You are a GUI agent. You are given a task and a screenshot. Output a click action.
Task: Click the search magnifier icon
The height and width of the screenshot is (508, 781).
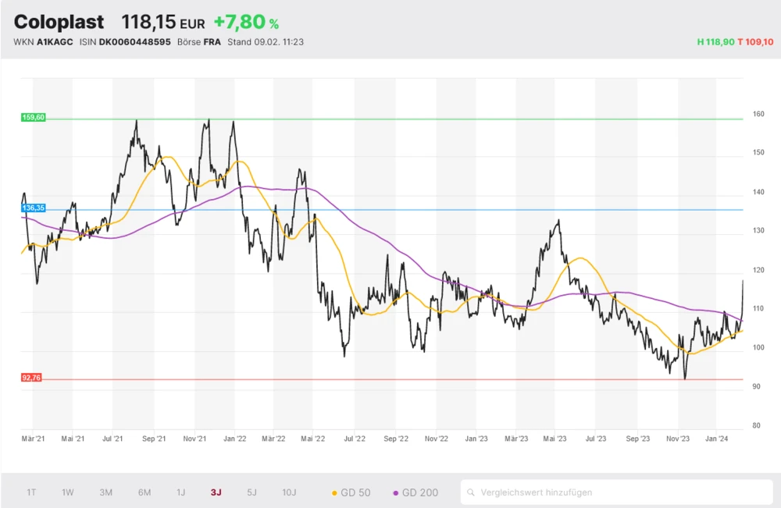click(x=471, y=492)
